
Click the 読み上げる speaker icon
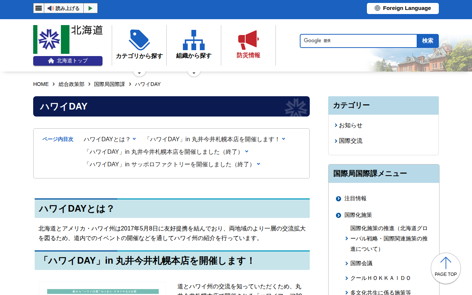(50, 8)
